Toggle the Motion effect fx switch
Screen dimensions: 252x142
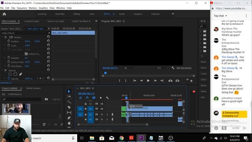point(6,37)
